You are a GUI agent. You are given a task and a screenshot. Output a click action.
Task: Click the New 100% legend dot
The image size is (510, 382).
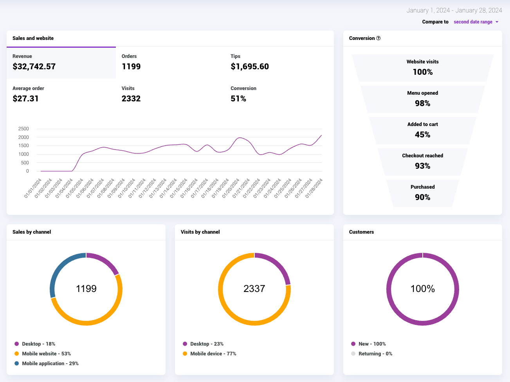tap(353, 344)
